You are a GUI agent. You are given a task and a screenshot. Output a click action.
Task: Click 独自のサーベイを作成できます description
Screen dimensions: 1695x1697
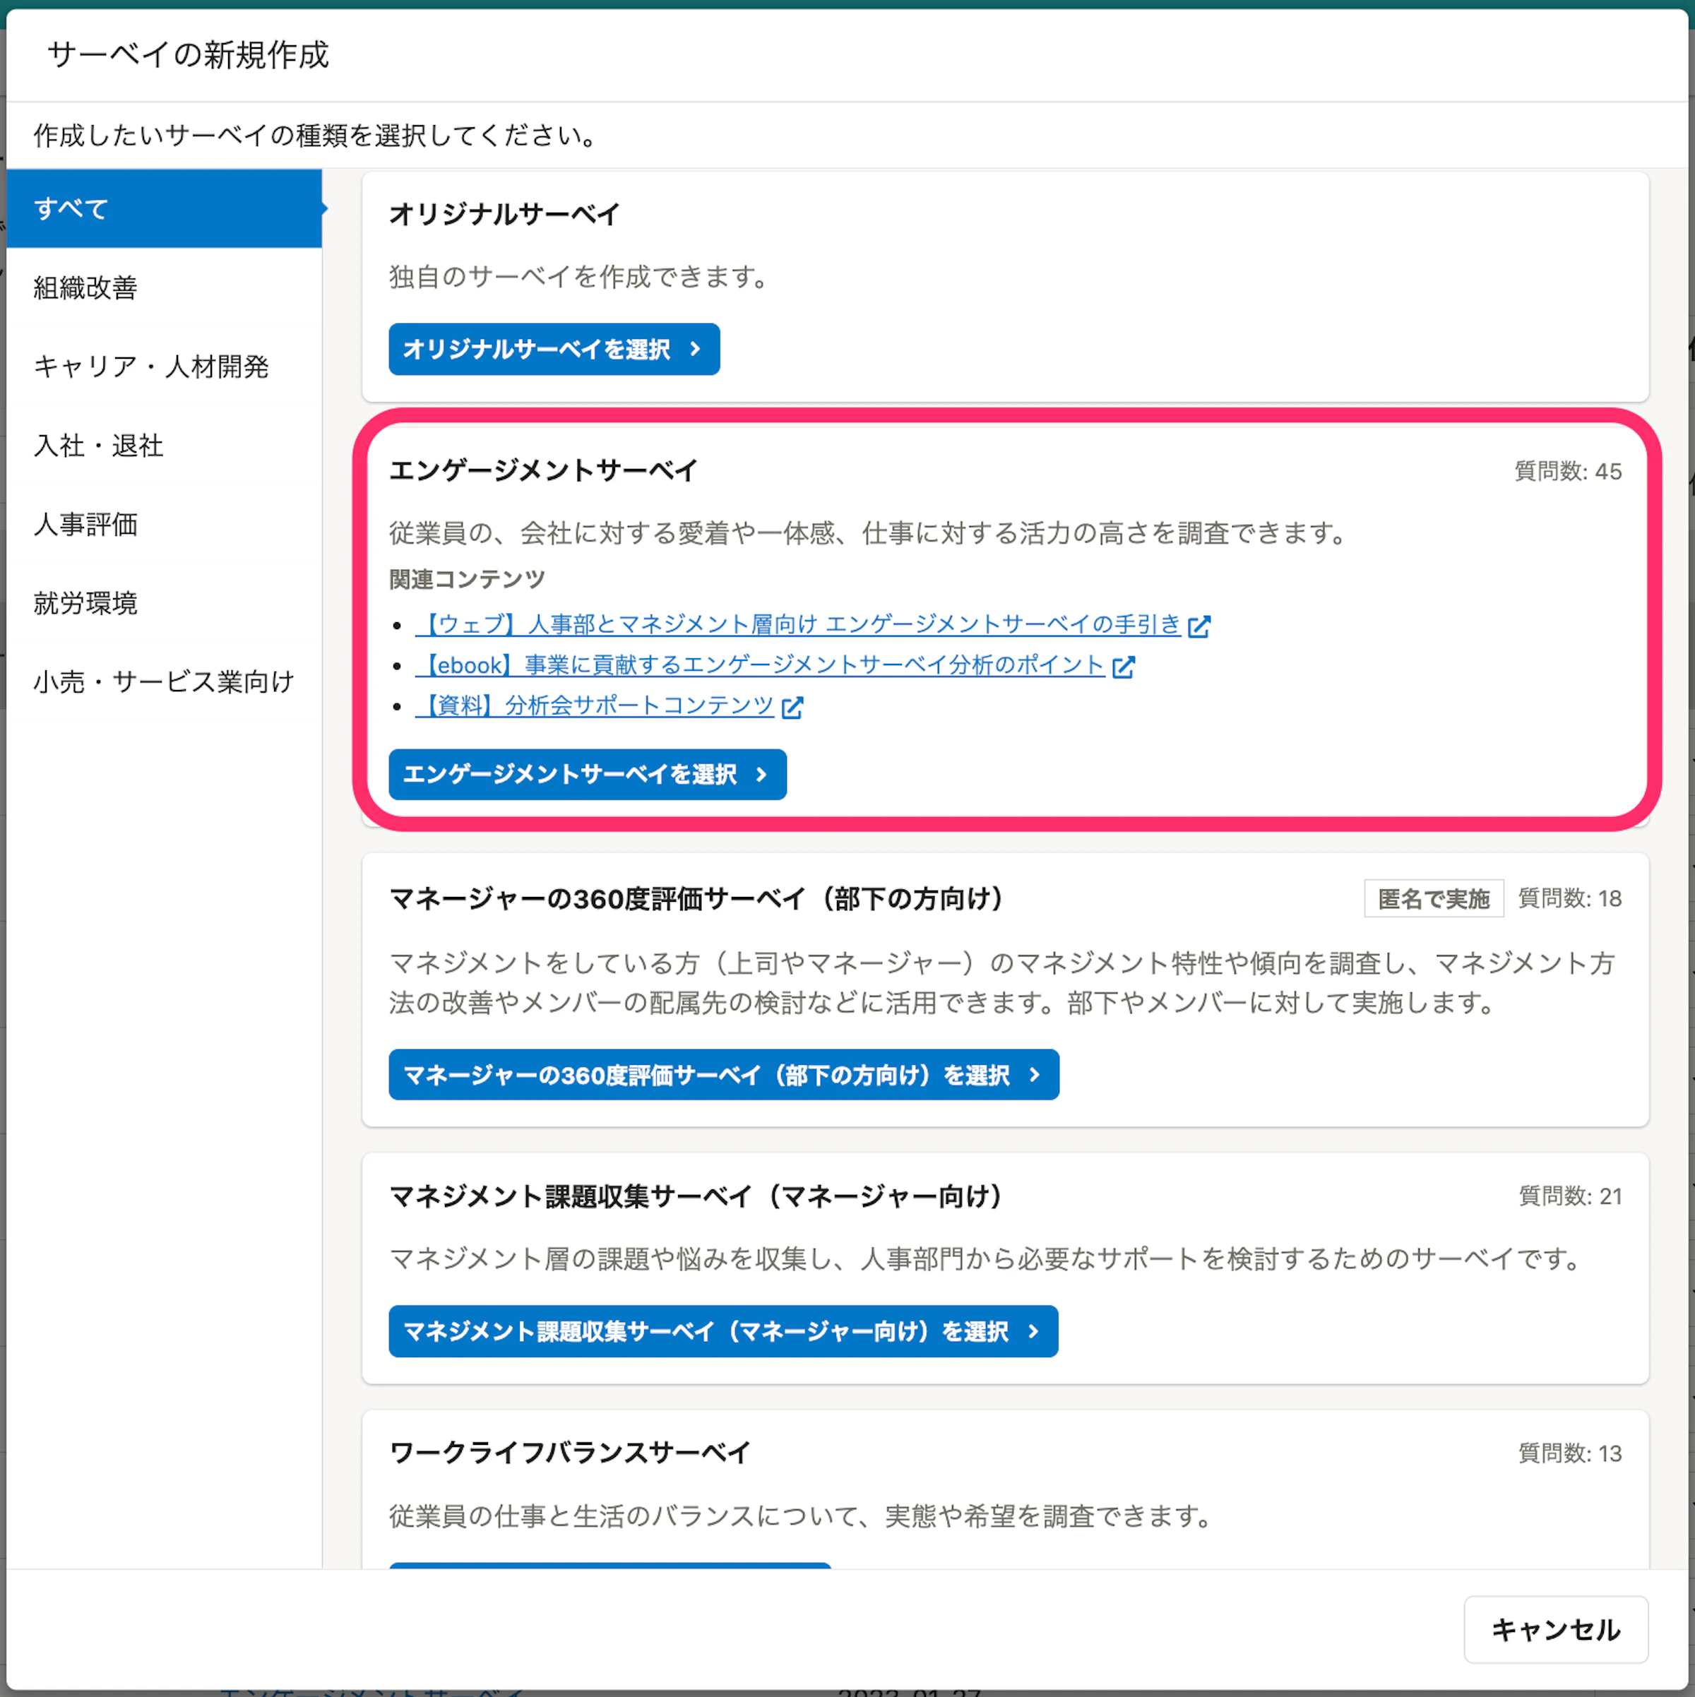pyautogui.click(x=581, y=278)
